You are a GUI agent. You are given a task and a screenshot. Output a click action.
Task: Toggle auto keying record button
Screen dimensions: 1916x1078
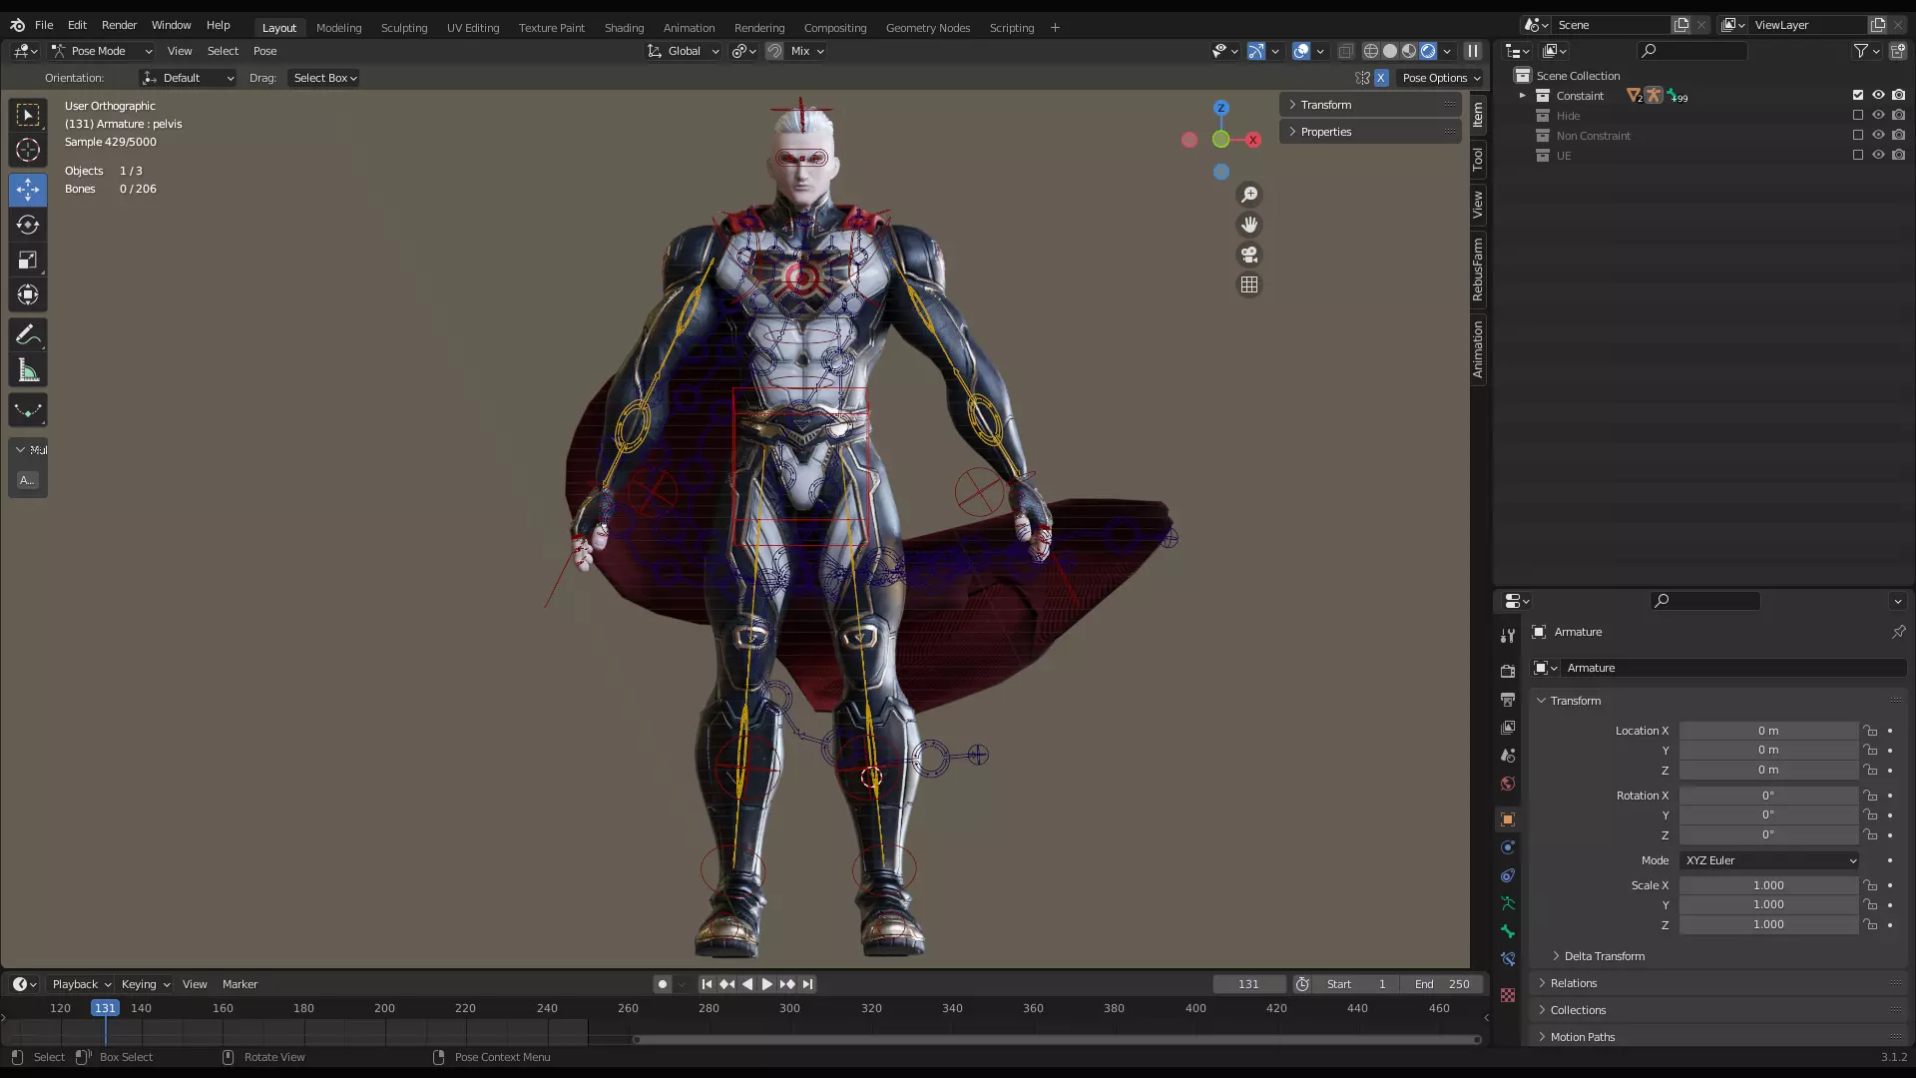pos(663,984)
